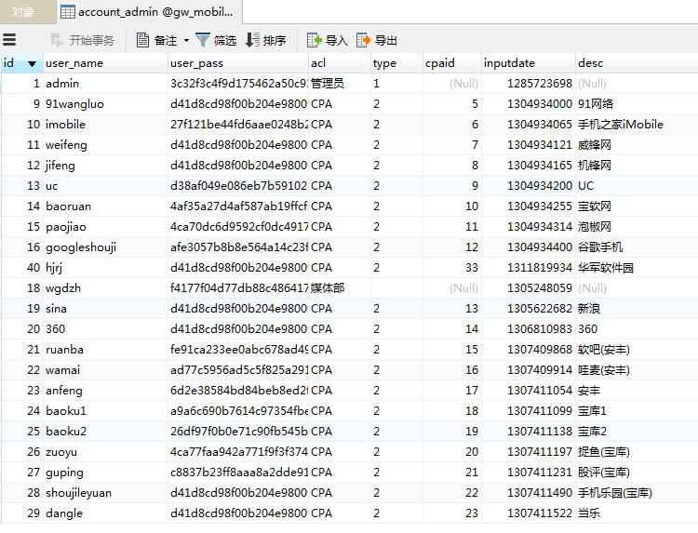Click the 'weifeng' user_name cell

pyautogui.click(x=105, y=144)
